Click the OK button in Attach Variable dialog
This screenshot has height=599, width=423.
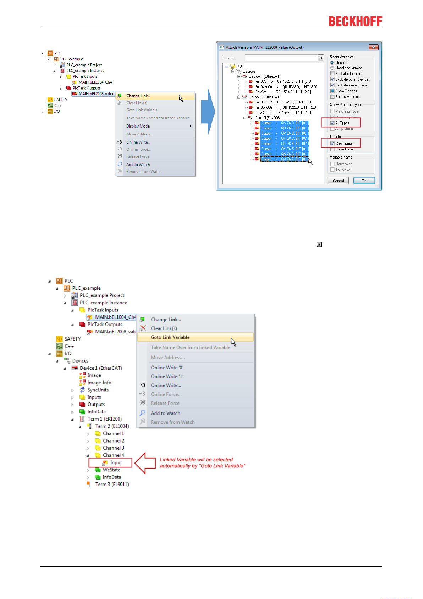(364, 181)
